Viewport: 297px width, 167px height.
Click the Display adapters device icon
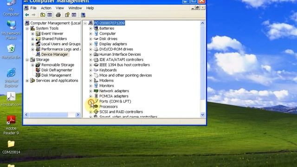pyautogui.click(x=96, y=44)
